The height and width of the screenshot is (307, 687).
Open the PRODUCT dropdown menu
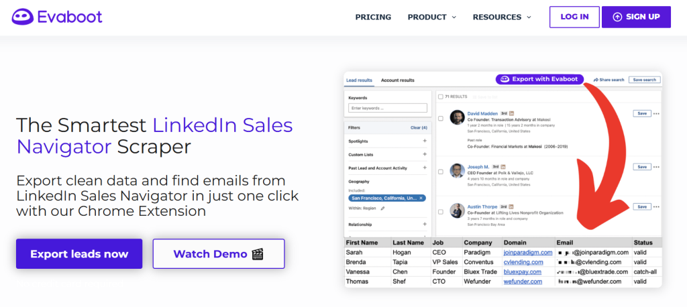click(x=431, y=17)
